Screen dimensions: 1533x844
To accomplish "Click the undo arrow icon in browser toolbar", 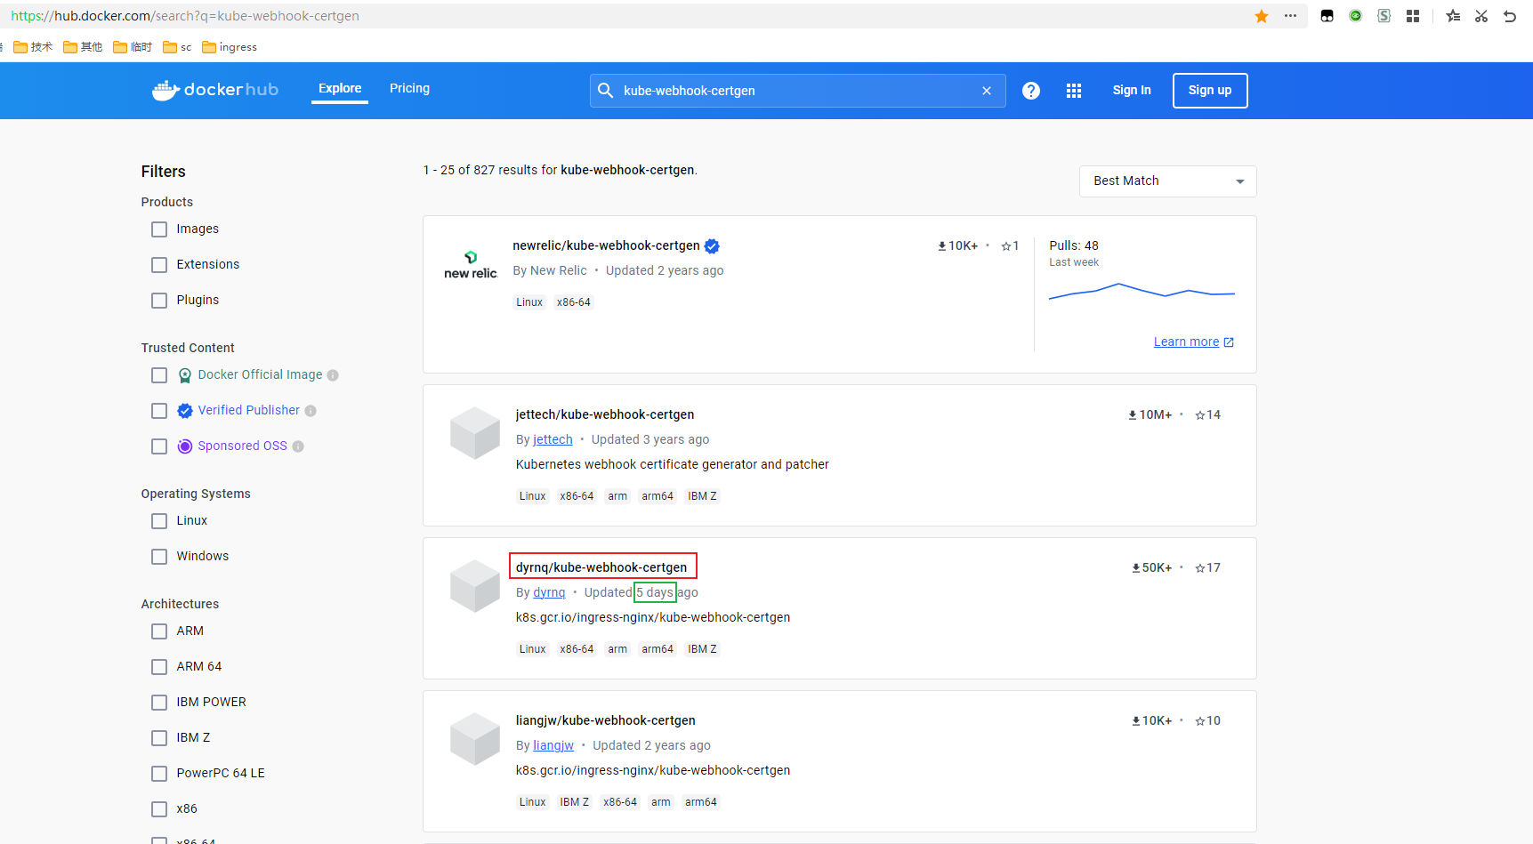I will 1510,16.
